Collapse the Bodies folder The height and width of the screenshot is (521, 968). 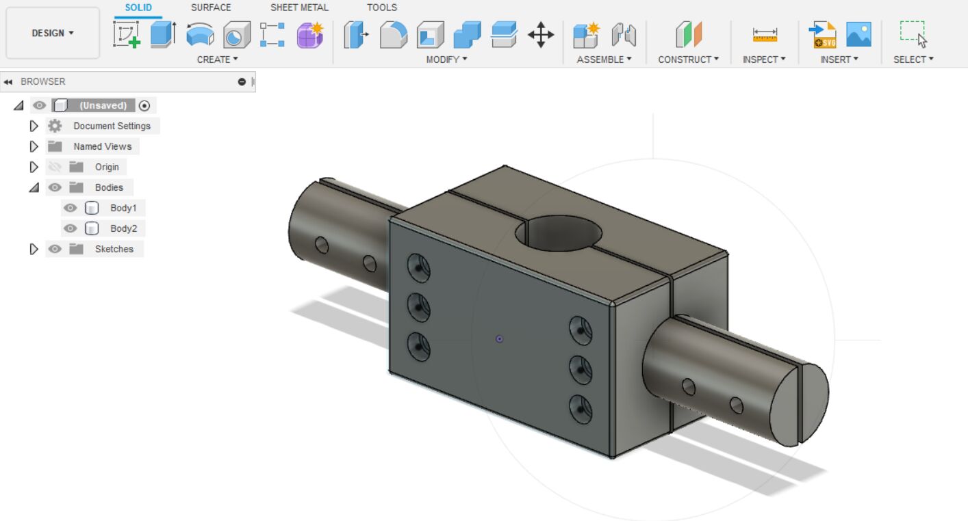pos(34,187)
